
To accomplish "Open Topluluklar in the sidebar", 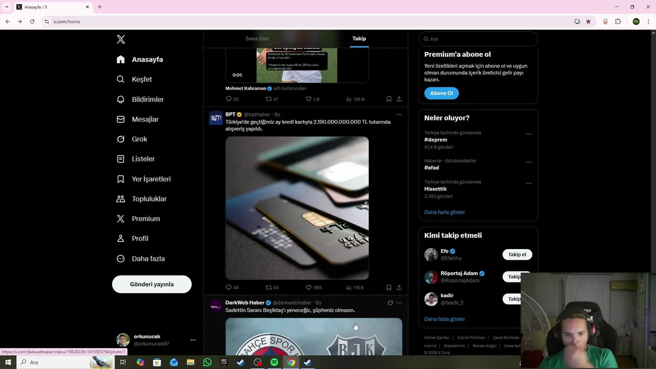I will click(142, 199).
